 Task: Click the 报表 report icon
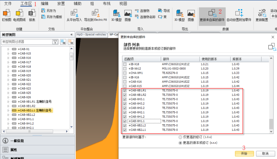point(32,13)
